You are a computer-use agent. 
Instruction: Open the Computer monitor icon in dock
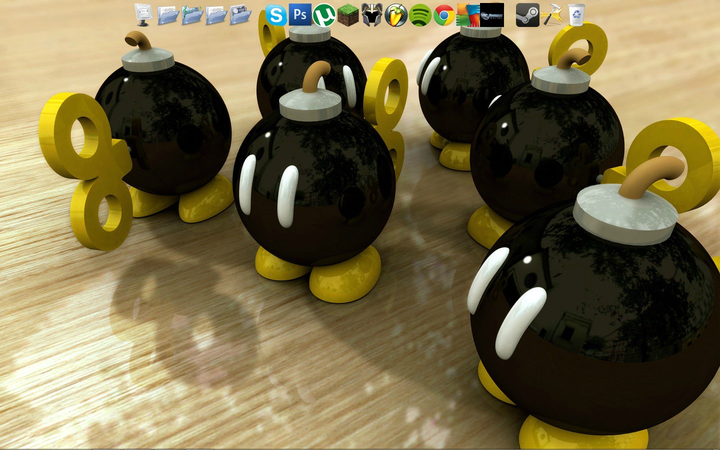click(143, 15)
